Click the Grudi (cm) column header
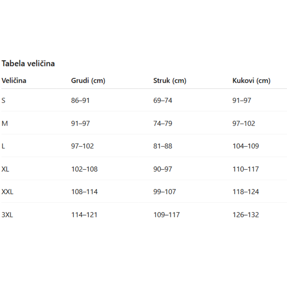Screen dimensions: 287x287 click(88, 81)
